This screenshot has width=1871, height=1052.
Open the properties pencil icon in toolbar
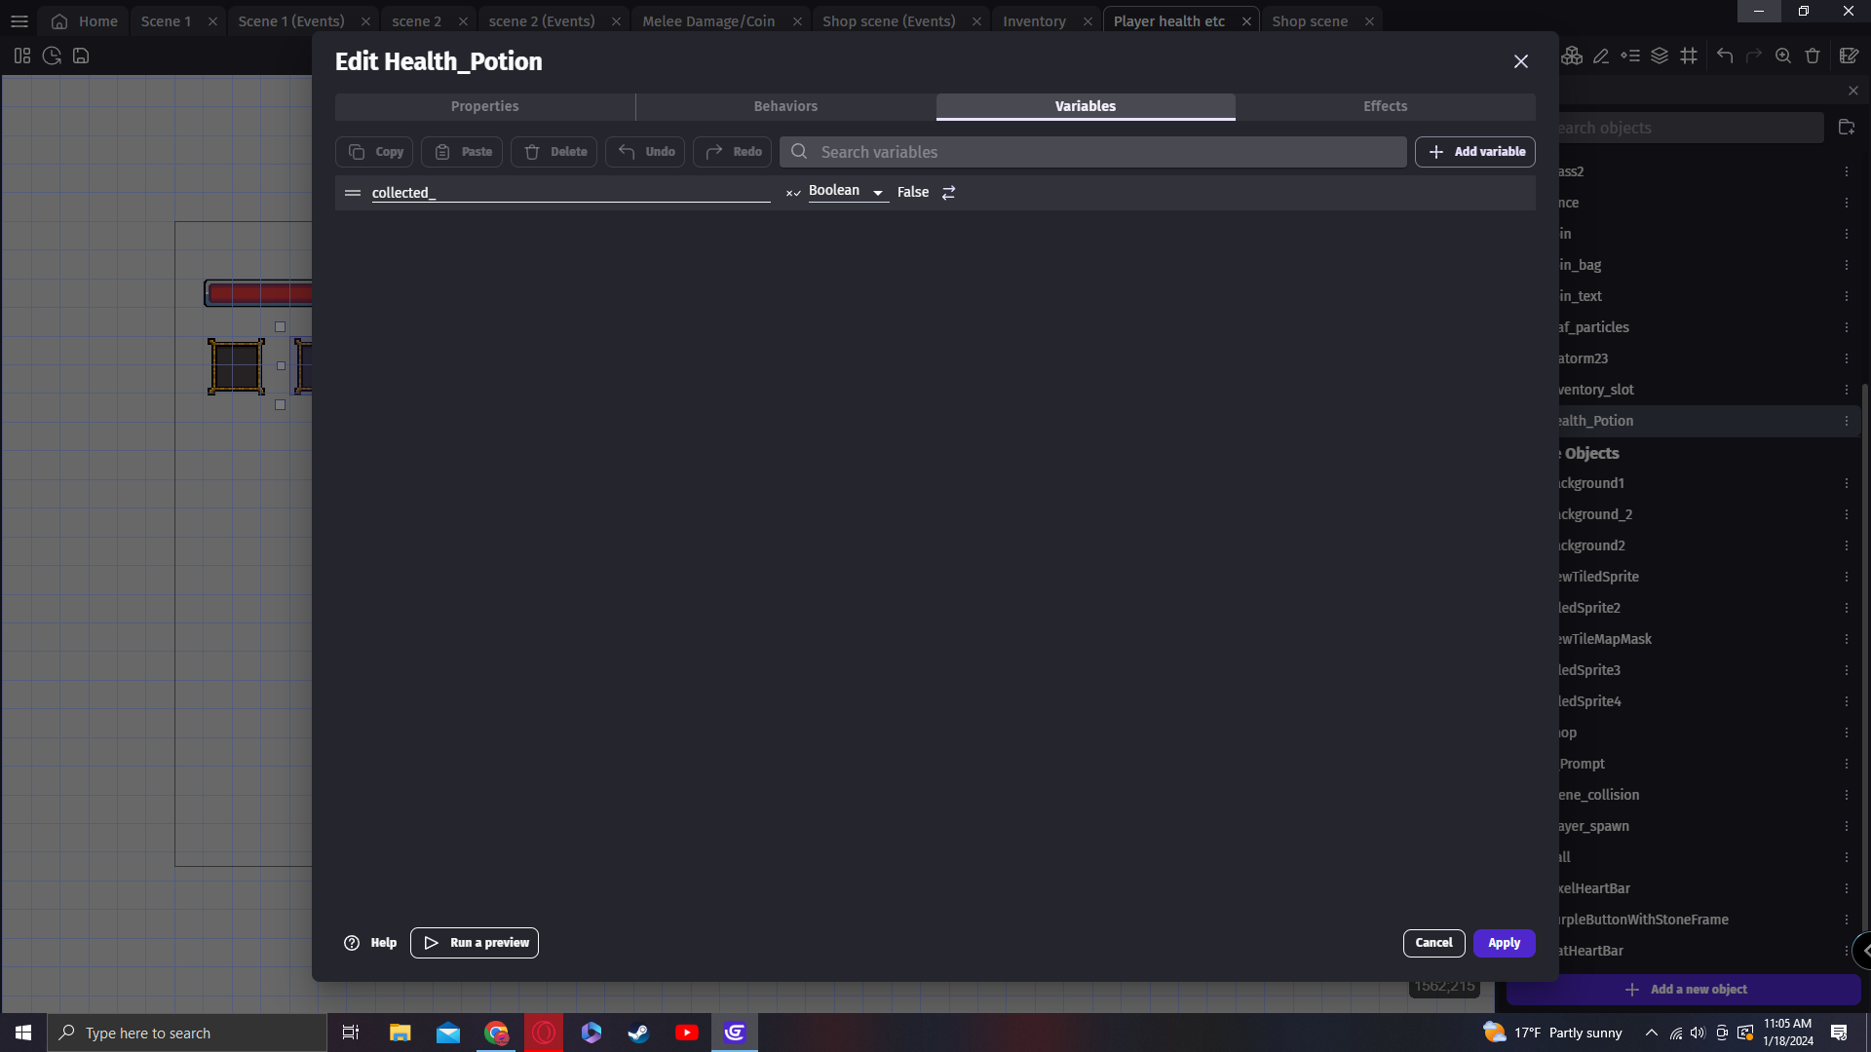point(1601,56)
